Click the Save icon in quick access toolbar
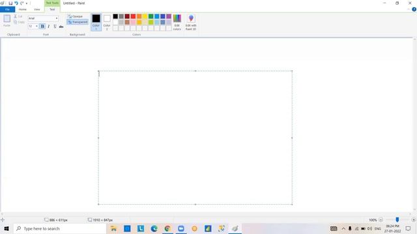Screen dimensions: 417x234 (x=10, y=3)
